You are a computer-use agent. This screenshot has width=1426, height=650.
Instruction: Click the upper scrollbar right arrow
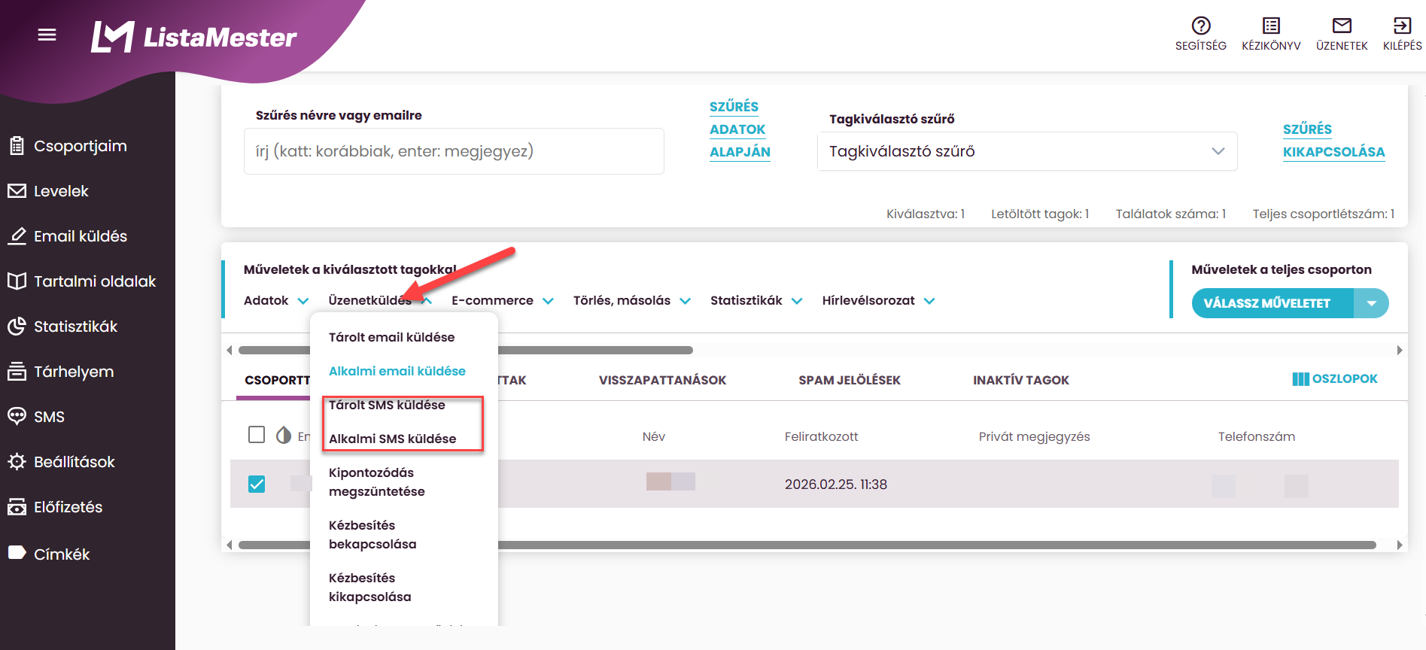point(1399,350)
